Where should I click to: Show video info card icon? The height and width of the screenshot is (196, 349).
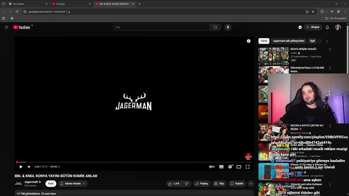[249, 41]
